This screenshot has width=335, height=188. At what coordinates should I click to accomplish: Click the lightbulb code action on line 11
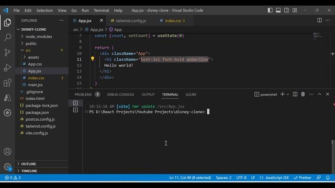point(92,58)
